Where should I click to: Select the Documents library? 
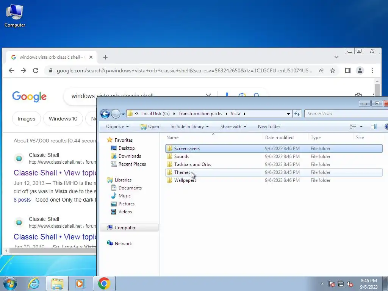coord(127,188)
